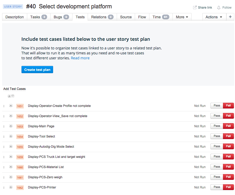This screenshot has height=195, width=235.
Task: Switch to the Relations tab
Action: [x=102, y=17]
